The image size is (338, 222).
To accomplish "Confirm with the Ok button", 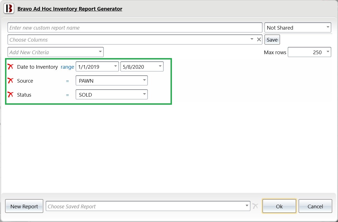I will coord(279,206).
